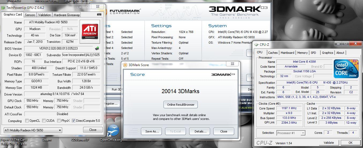Open the Hardware Giveaway tab
Screen dimensions: 363x148
click(66, 15)
